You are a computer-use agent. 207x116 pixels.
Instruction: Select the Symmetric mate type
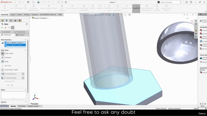[3, 57]
